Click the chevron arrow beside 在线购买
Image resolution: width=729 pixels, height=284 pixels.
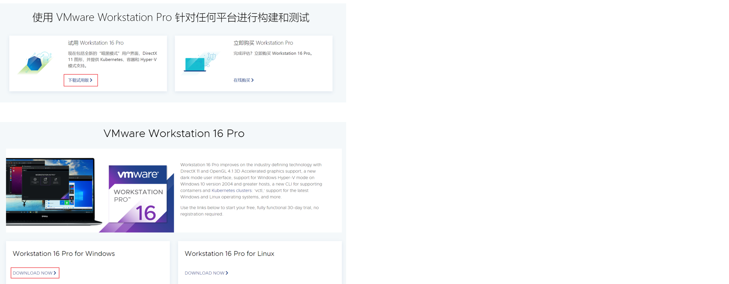(x=253, y=80)
